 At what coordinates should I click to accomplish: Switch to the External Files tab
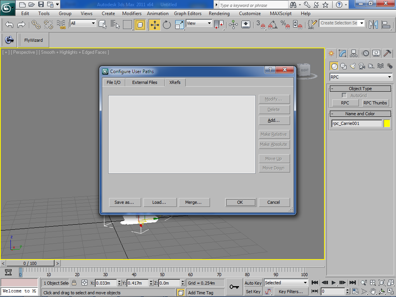click(145, 82)
